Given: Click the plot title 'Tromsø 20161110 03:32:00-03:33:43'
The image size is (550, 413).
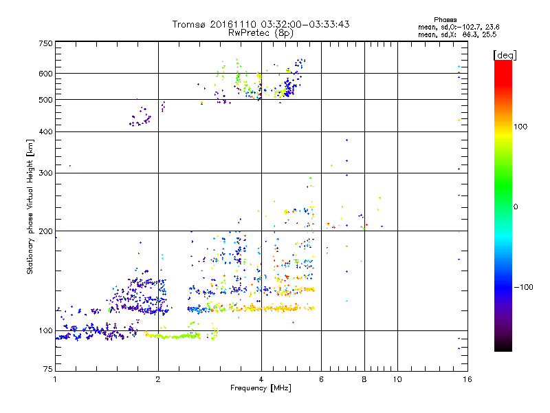Looking at the screenshot, I should click(x=261, y=24).
